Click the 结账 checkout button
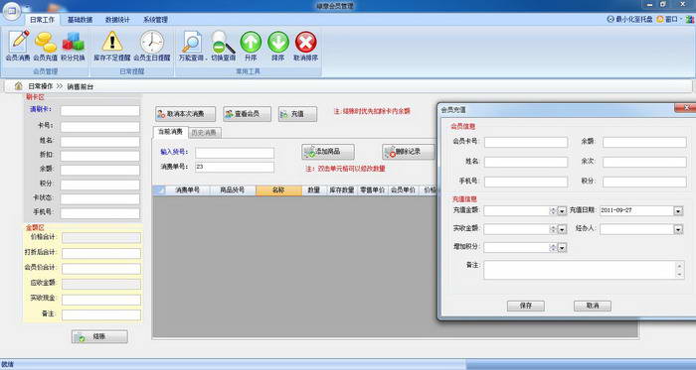 99,337
